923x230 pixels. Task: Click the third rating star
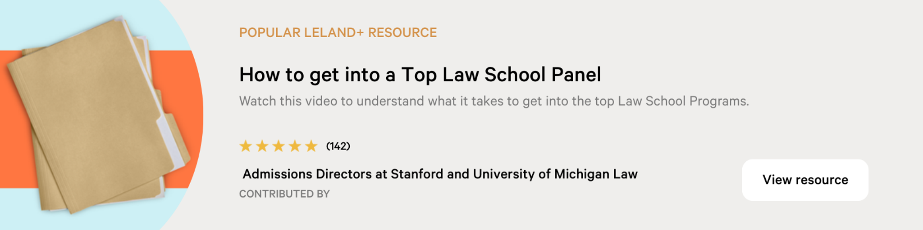pos(279,146)
